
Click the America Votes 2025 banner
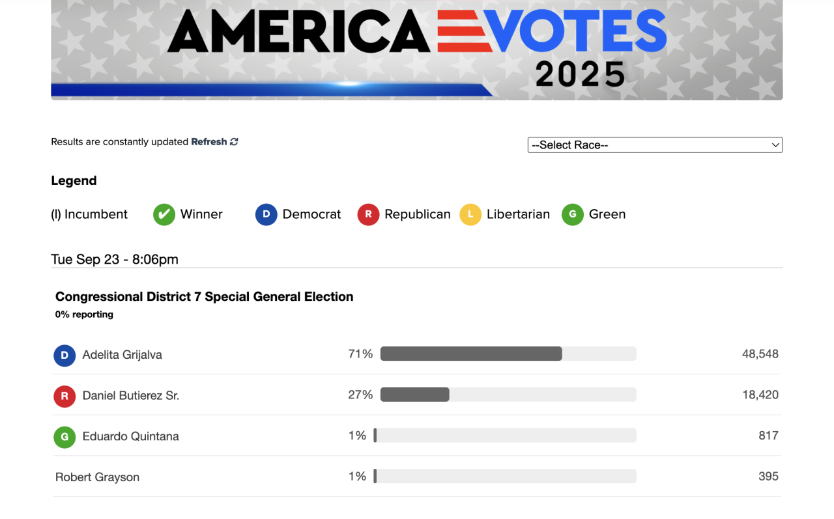point(417,49)
